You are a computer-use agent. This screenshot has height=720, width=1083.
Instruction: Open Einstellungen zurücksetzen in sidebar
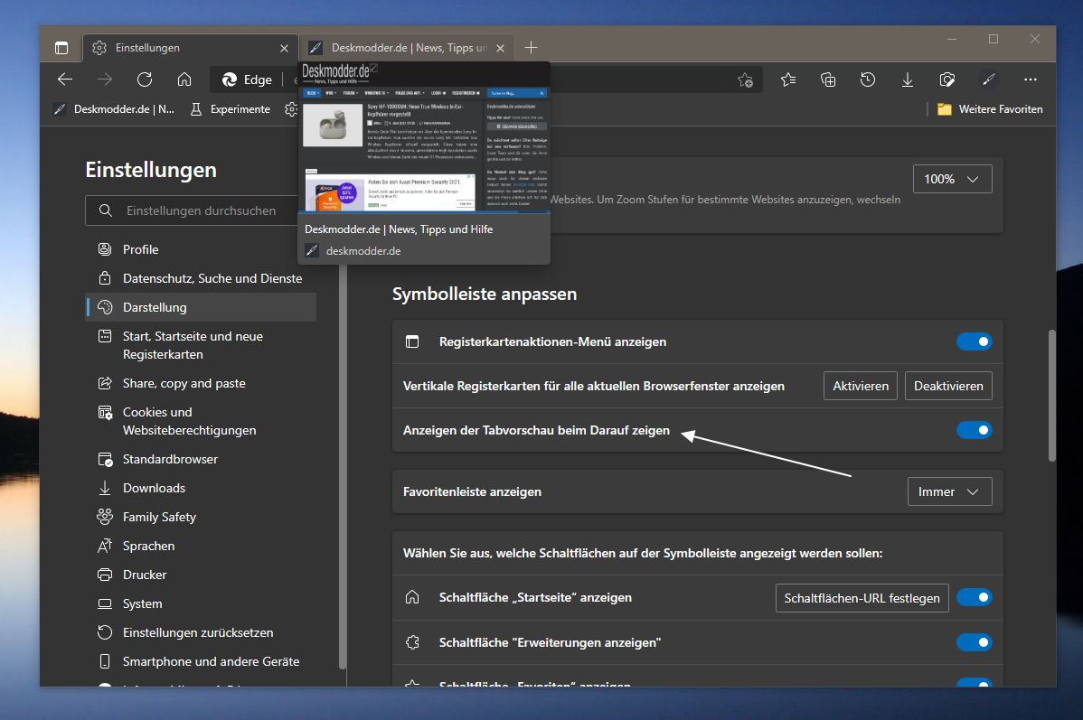point(201,633)
